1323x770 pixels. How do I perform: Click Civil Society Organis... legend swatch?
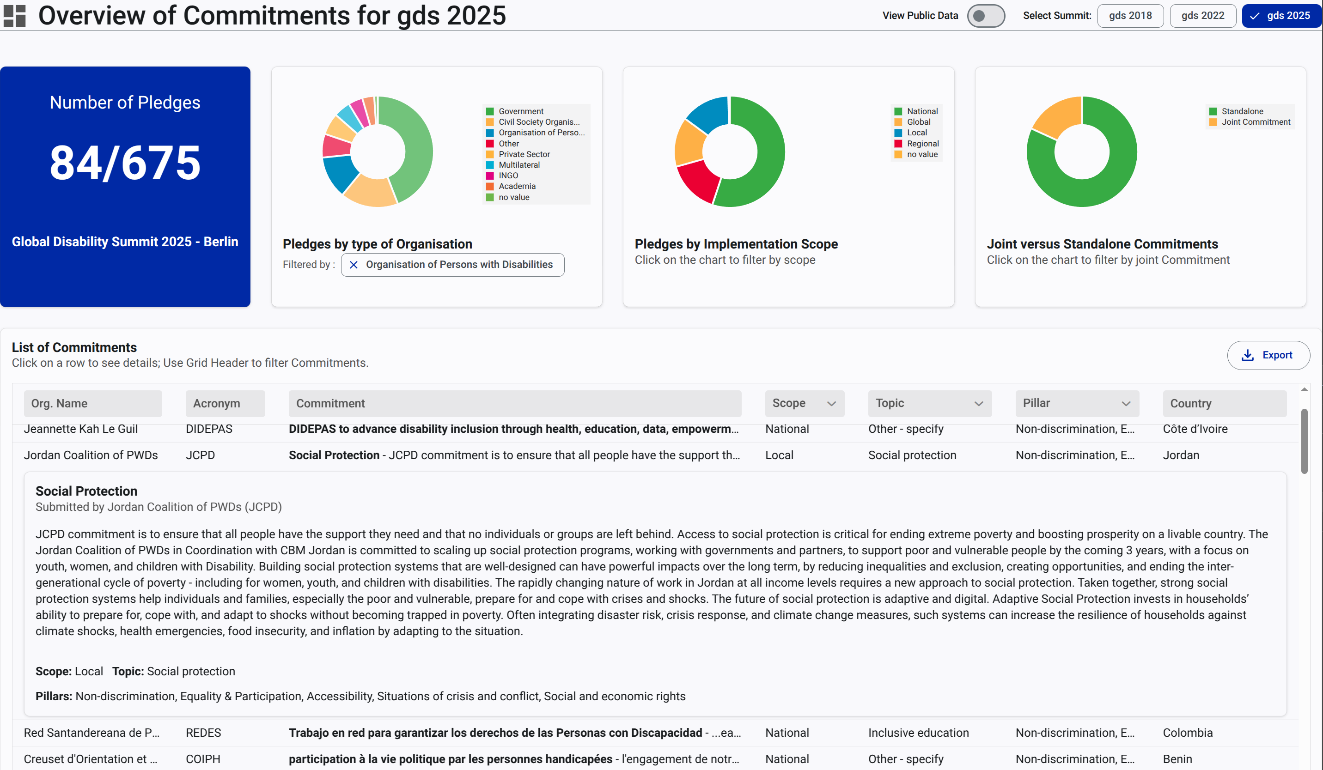490,122
